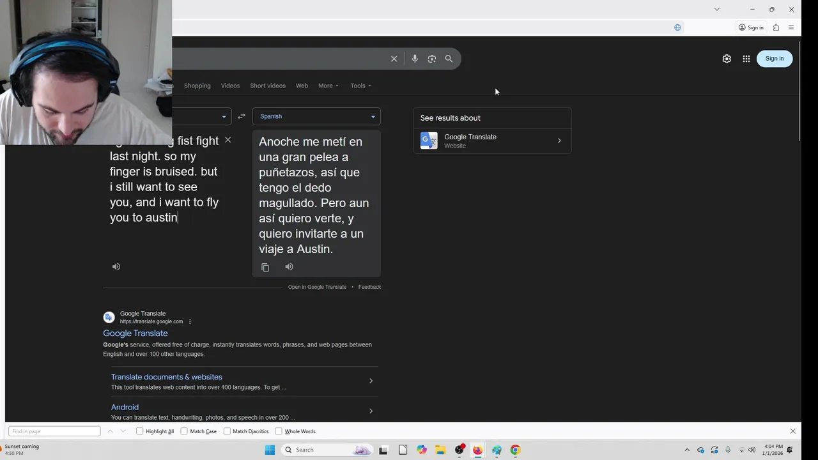Go to previous find match arrow
Screen dimensions: 818x460
tap(110, 431)
